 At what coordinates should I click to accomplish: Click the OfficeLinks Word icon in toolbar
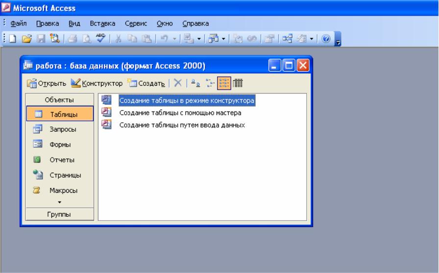coord(189,39)
